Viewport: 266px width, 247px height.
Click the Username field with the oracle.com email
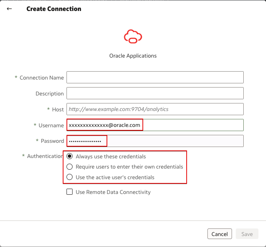coord(155,125)
